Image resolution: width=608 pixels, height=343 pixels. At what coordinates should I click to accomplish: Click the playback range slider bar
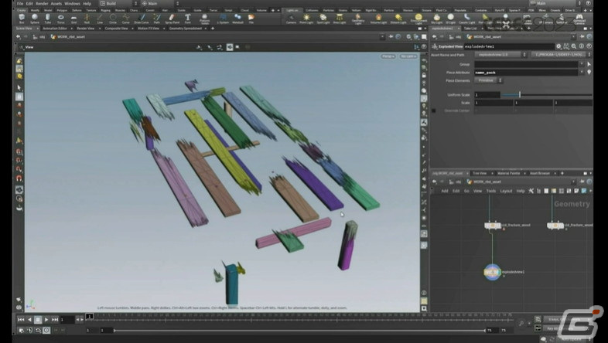(x=299, y=330)
